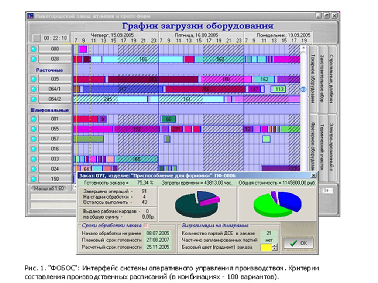Select machine button 035
Image resolution: width=378 pixels, height=283 pixels.
55,79
